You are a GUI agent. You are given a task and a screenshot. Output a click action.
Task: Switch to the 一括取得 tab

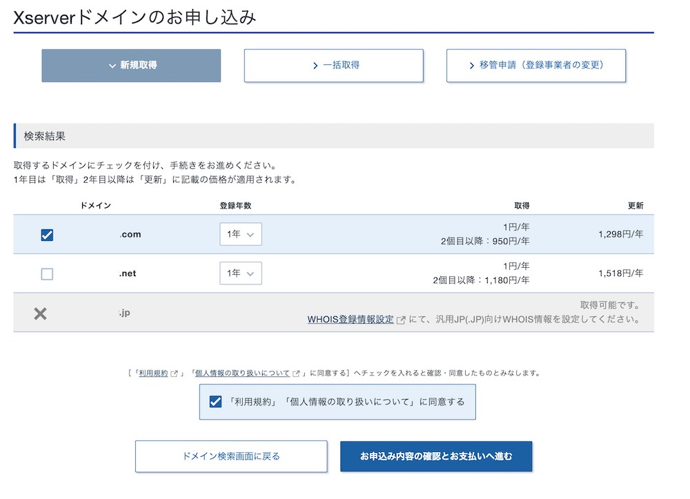333,66
